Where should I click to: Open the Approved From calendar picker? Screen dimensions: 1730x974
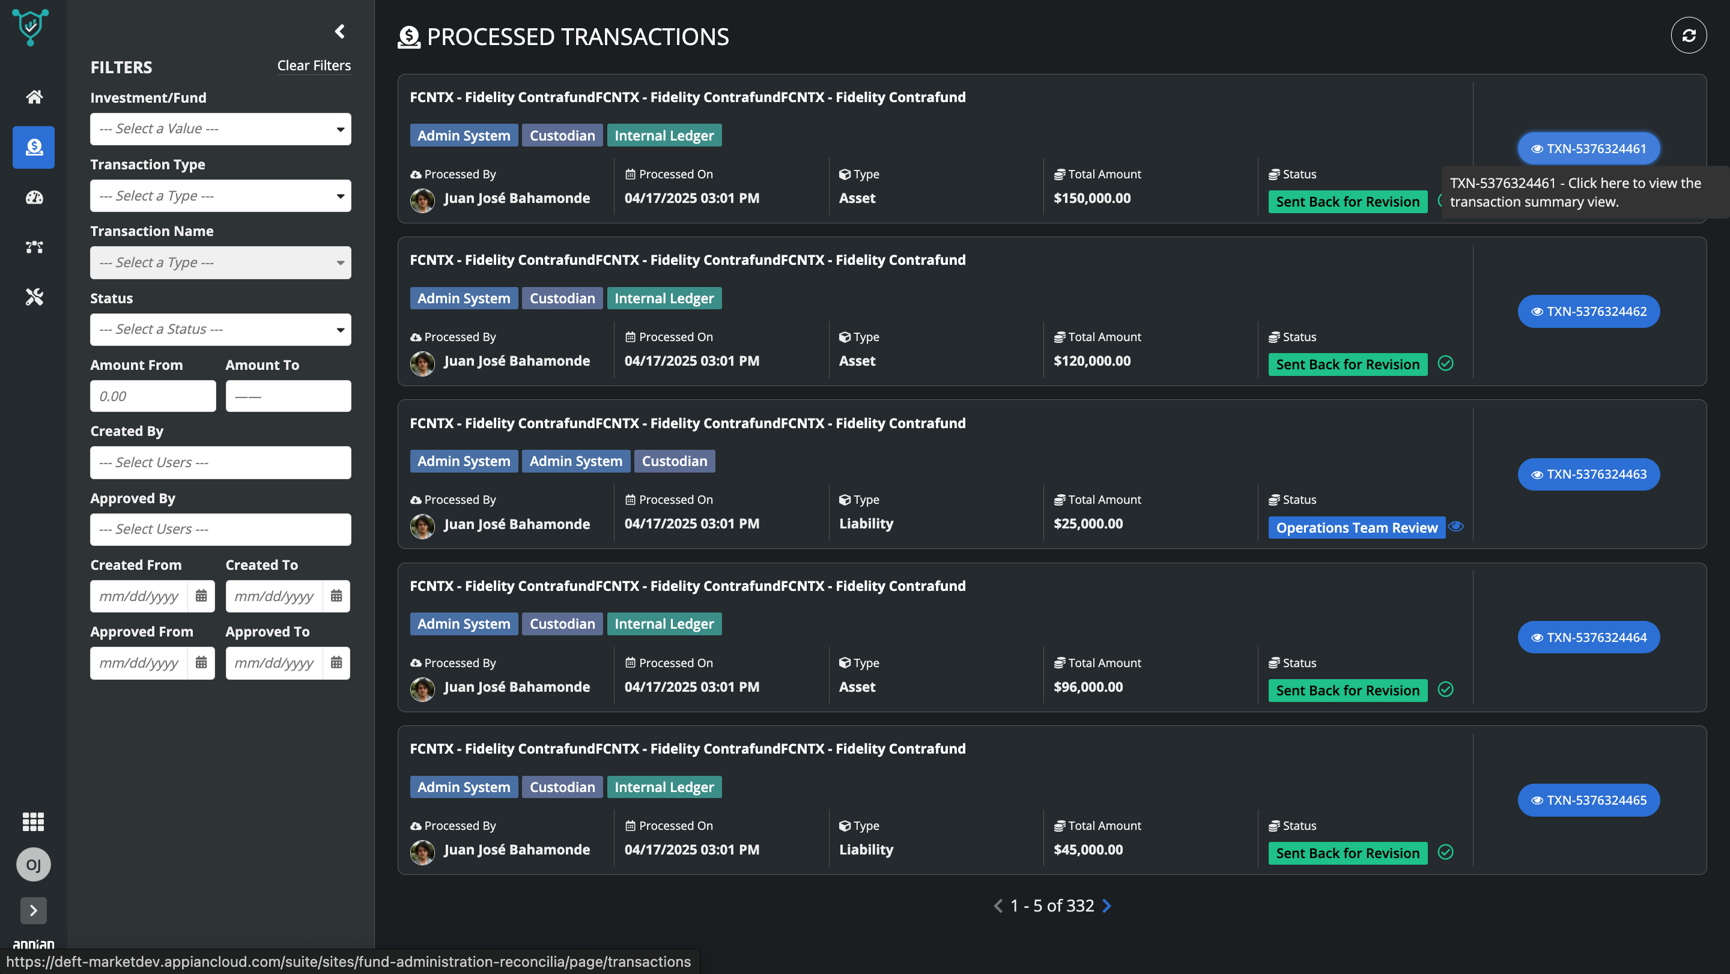[201, 663]
